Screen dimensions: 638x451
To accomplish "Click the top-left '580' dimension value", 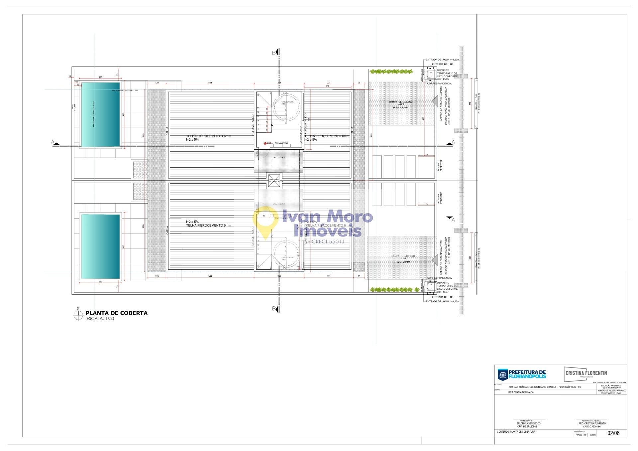I will (210, 83).
